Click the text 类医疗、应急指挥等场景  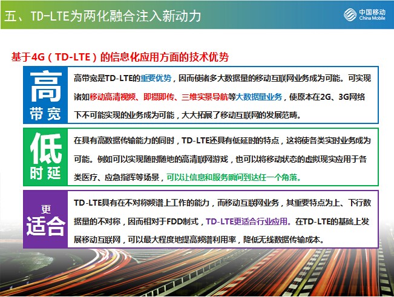[x=117, y=177]
